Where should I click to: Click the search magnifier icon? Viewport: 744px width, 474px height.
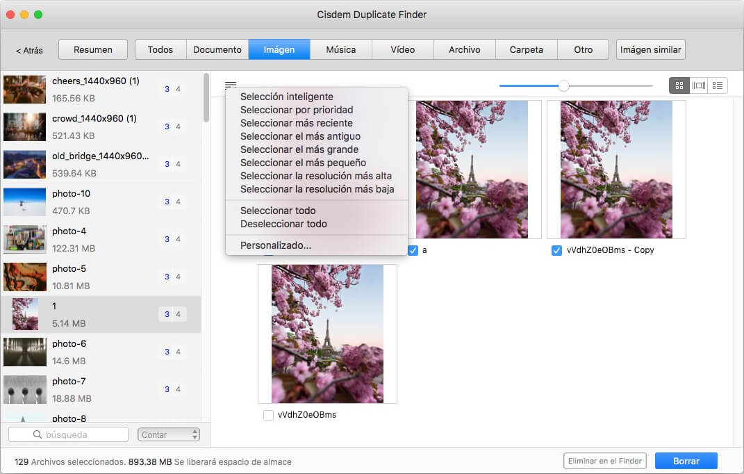pos(38,434)
